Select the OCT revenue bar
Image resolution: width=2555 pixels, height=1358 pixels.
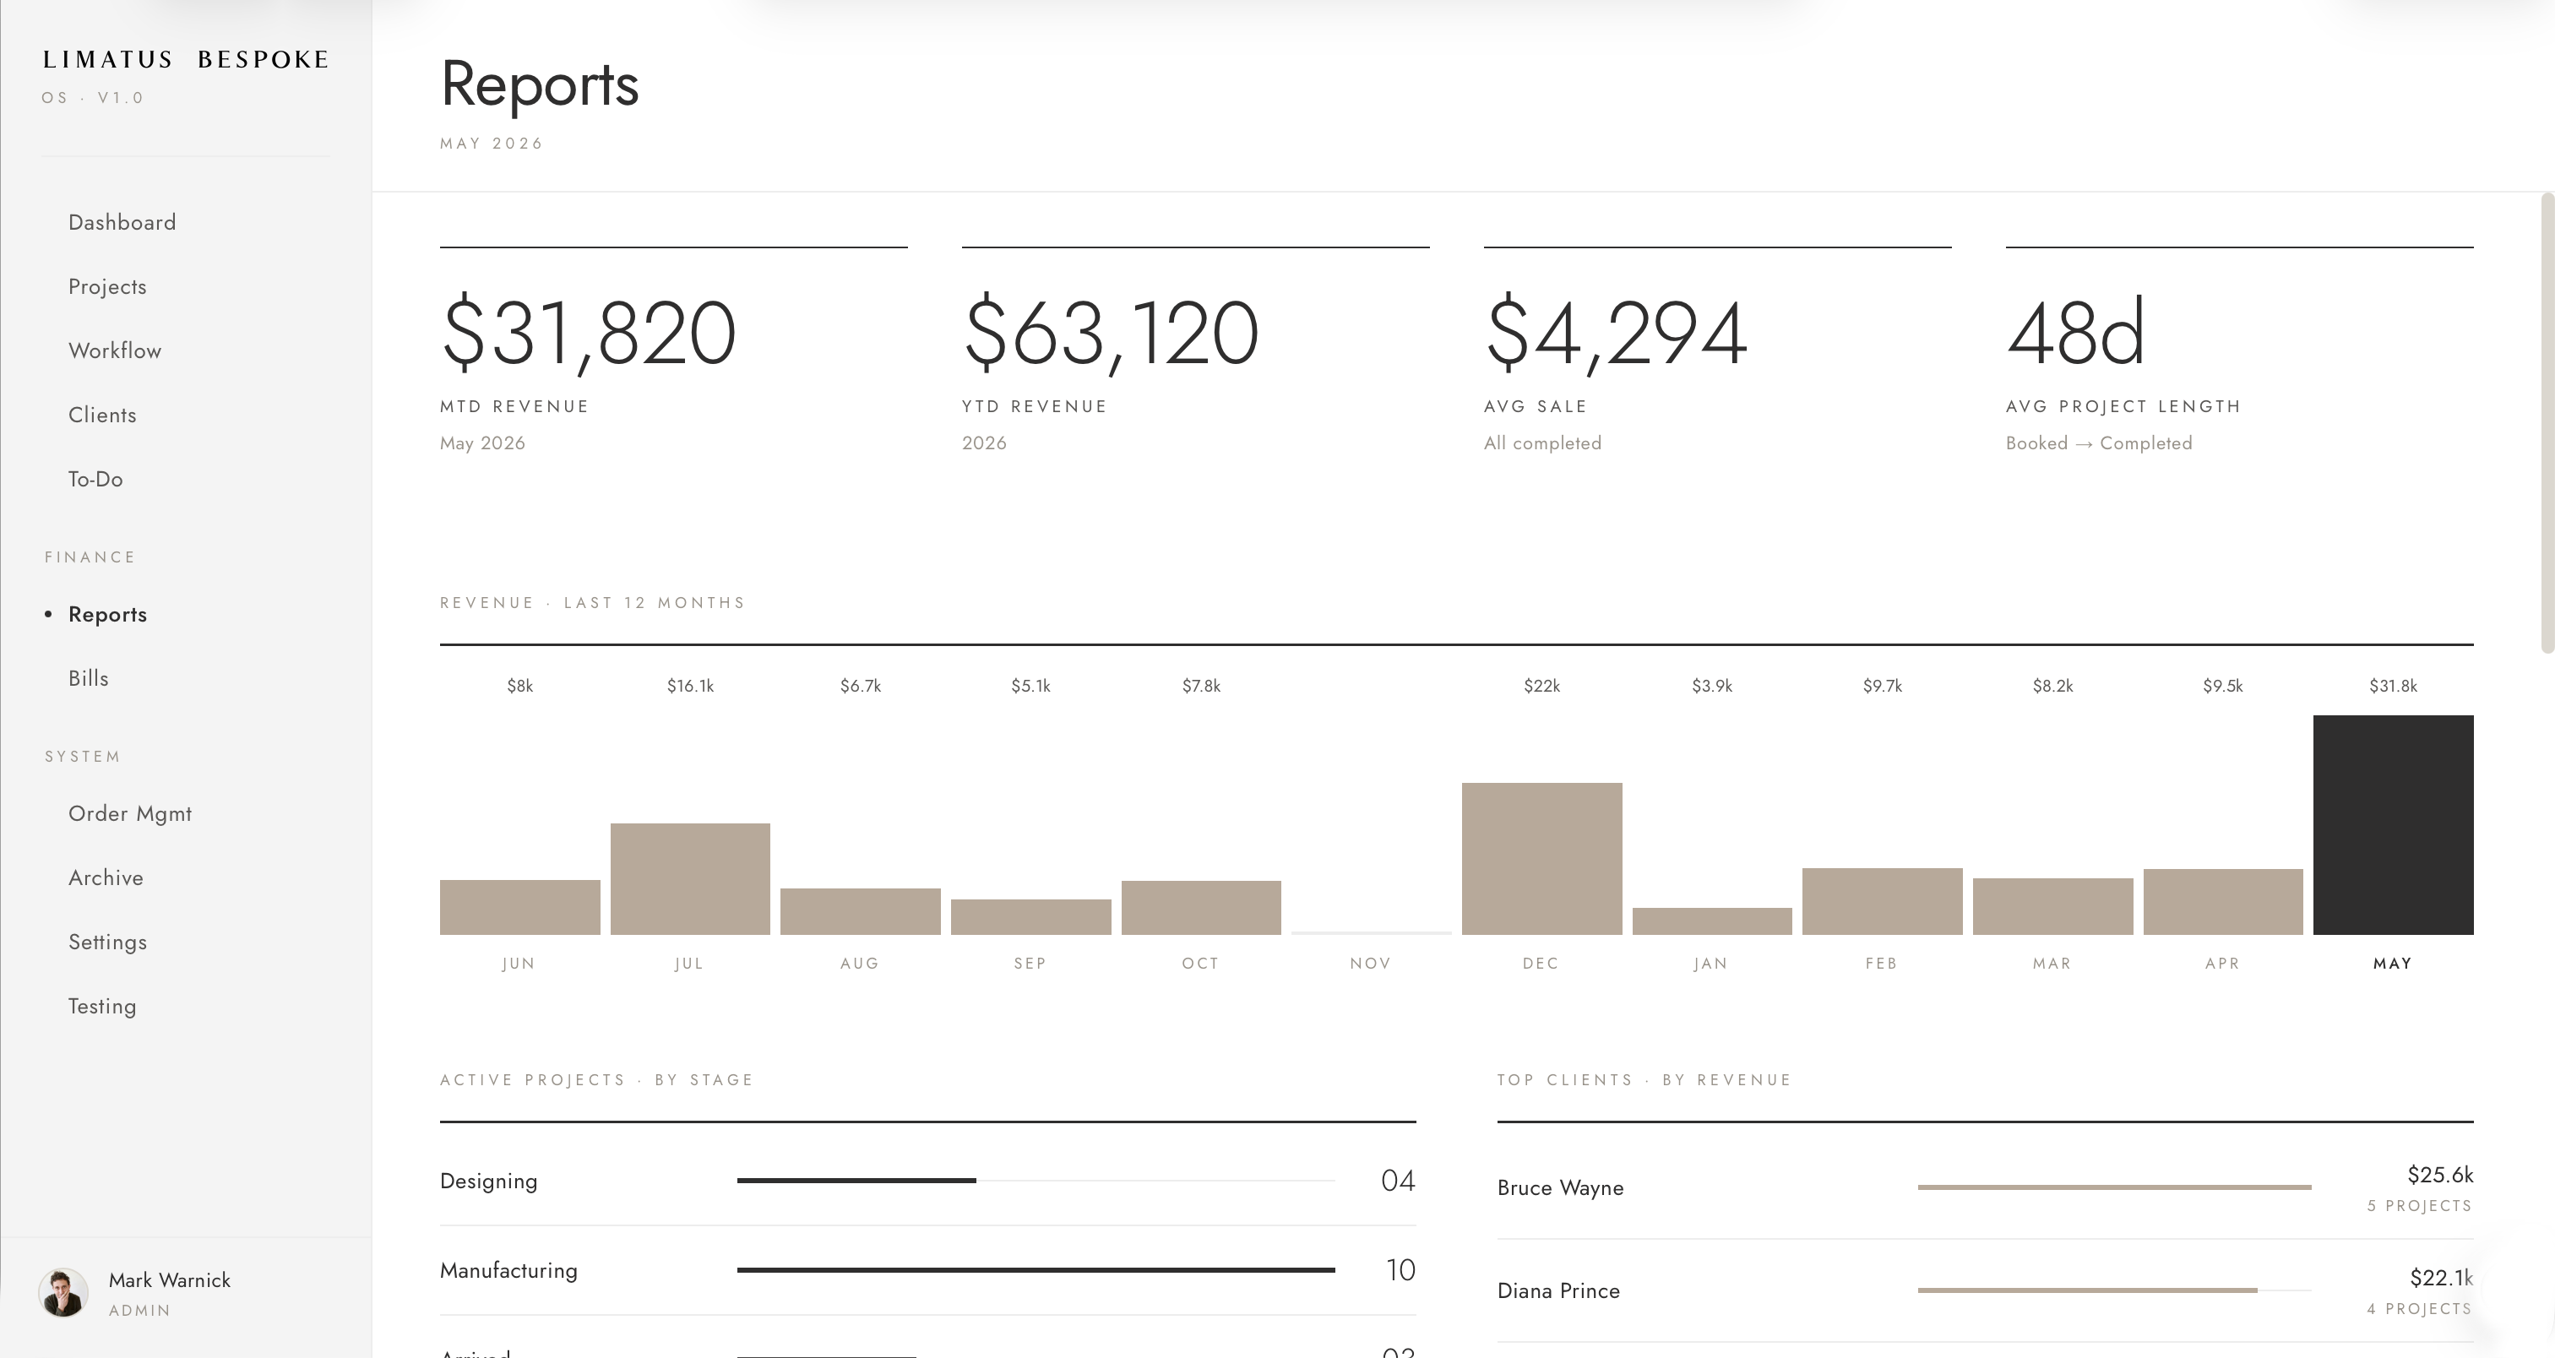point(1201,908)
